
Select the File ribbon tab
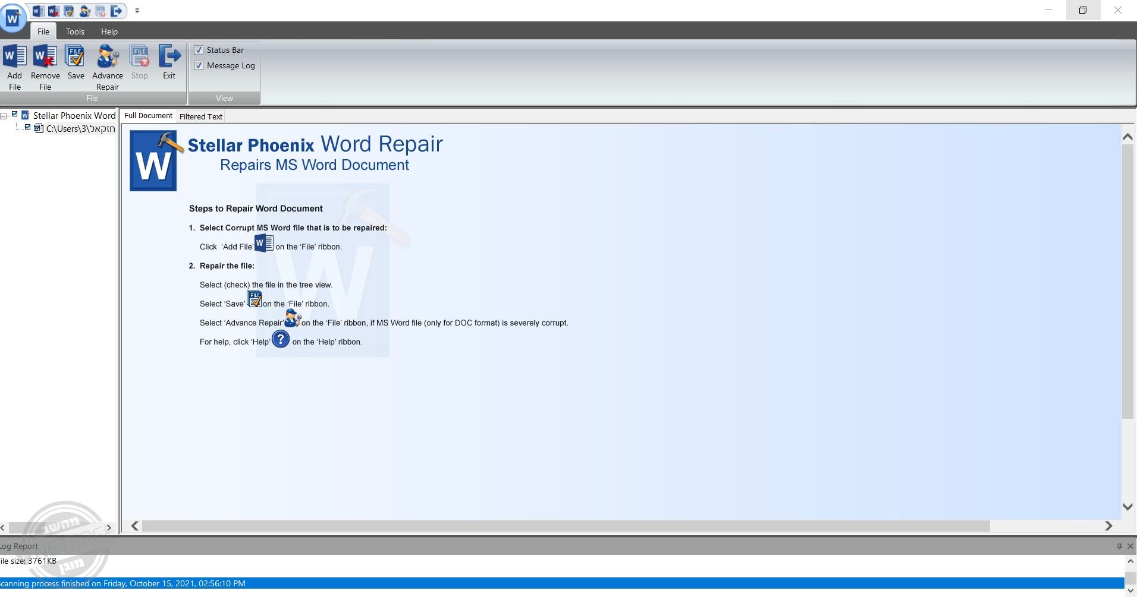point(43,31)
